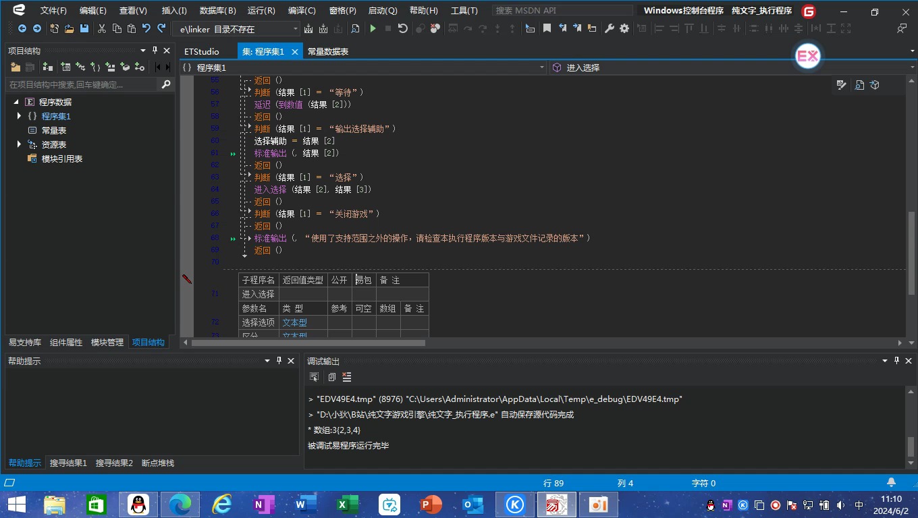Paste from clipboard using toolbar icon
Image resolution: width=918 pixels, height=518 pixels.
132,28
